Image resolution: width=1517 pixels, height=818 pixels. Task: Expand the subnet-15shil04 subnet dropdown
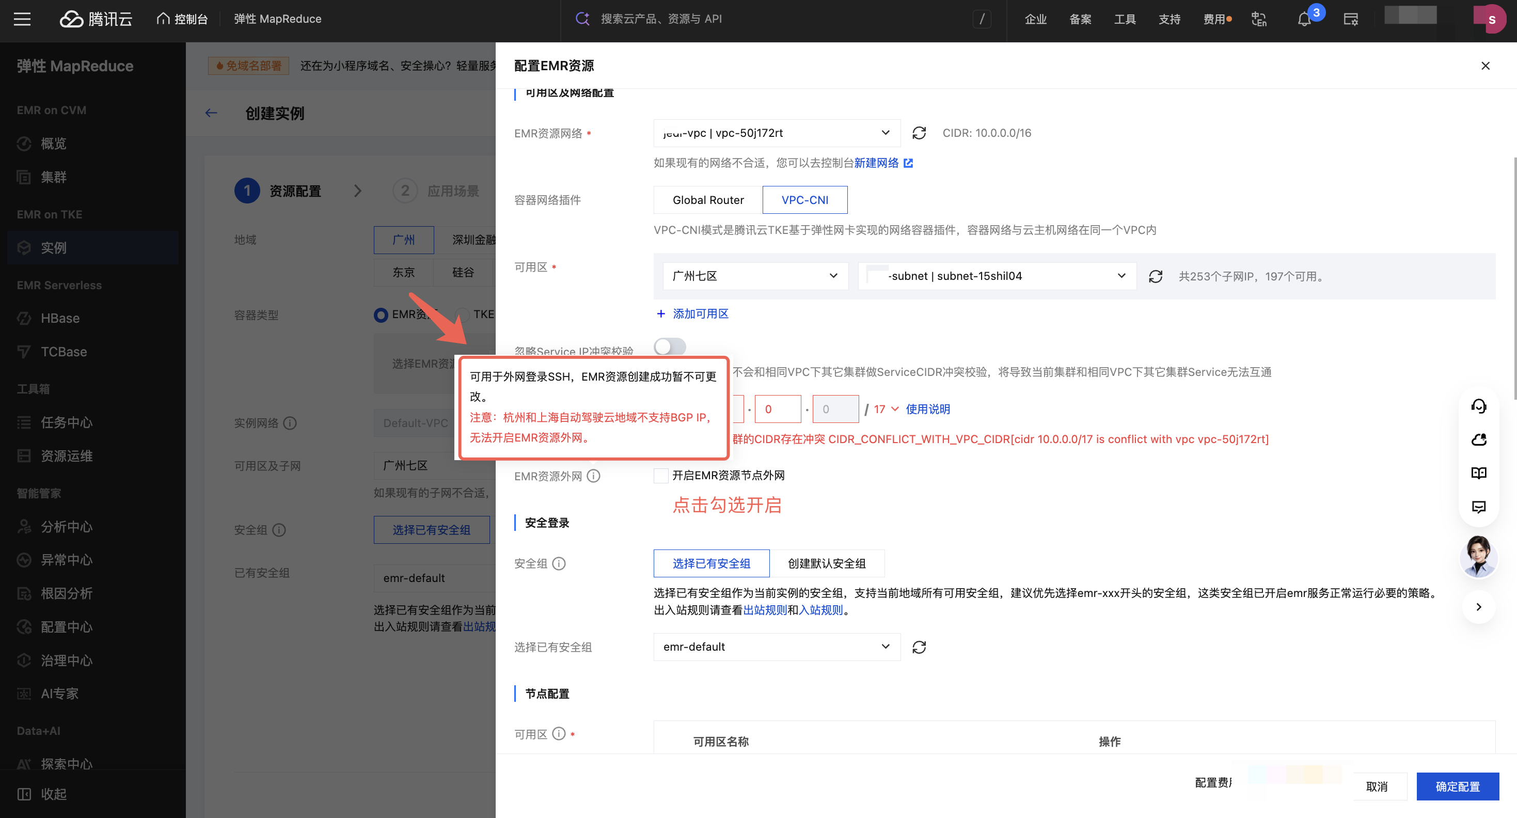(997, 276)
